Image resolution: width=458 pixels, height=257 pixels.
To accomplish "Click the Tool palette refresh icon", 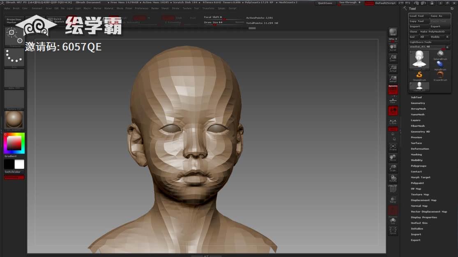I will tap(451, 9).
